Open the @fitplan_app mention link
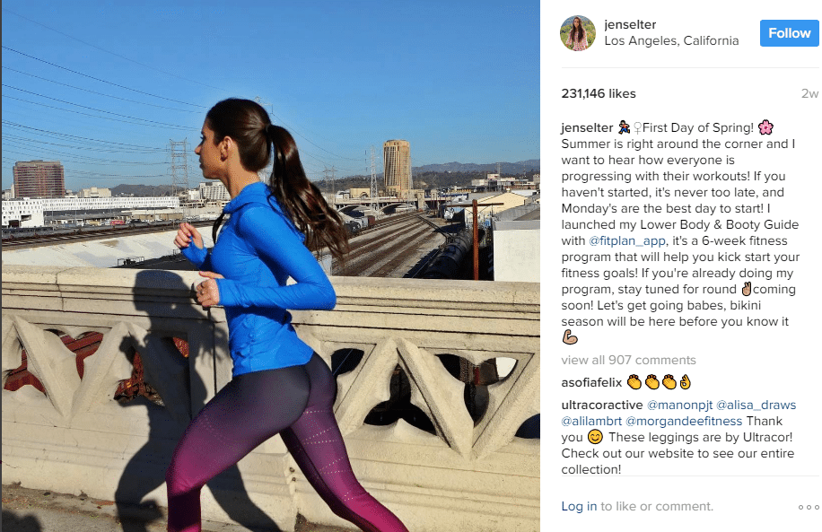The width and height of the screenshot is (822, 532). click(x=627, y=240)
